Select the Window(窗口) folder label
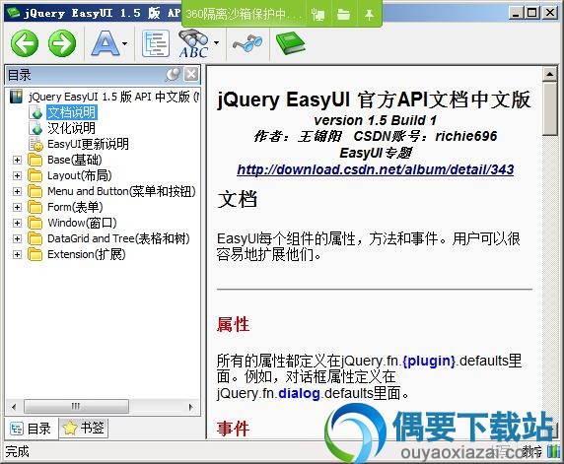564x464 pixels. tap(82, 224)
